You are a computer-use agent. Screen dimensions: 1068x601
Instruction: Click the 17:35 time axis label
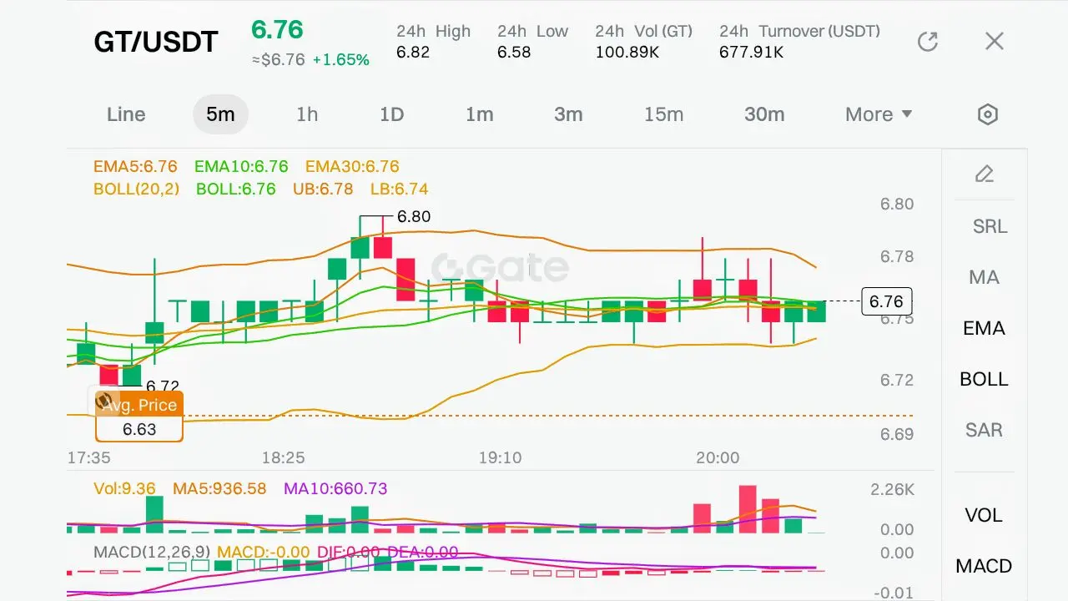89,457
